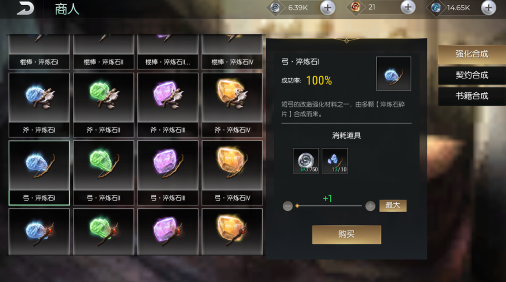The height and width of the screenshot is (282, 506).
Task: Decrease quantity with the minus button
Action: [287, 206]
